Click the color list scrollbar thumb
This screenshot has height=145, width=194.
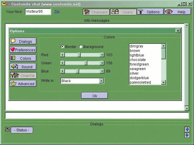pyautogui.click(x=163, y=54)
